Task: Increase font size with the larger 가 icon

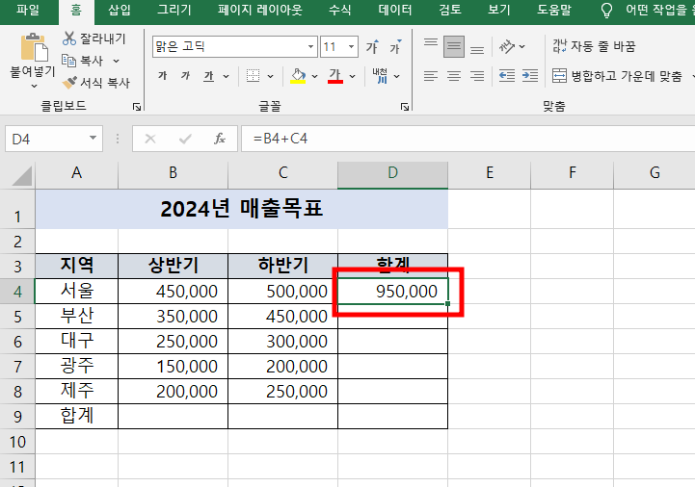Action: (x=372, y=46)
